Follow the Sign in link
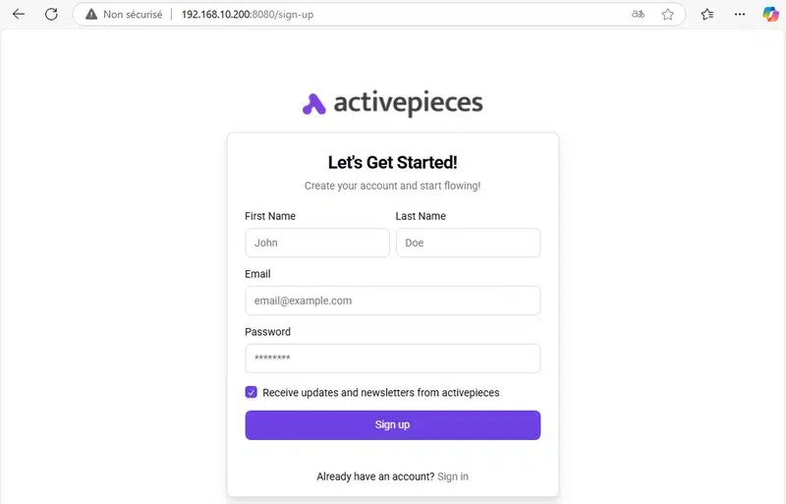The image size is (786, 504). pyautogui.click(x=453, y=476)
